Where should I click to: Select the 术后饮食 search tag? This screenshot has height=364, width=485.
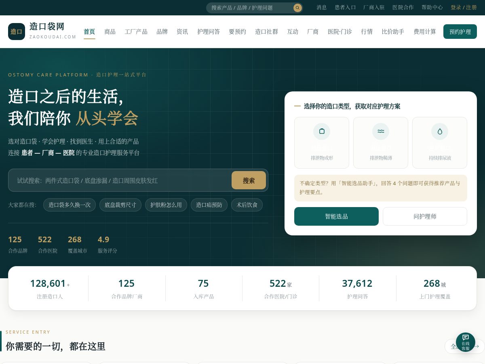click(247, 205)
